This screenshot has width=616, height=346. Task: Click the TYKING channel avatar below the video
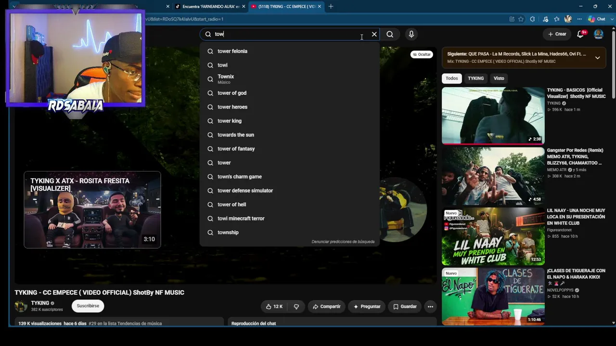tap(21, 306)
